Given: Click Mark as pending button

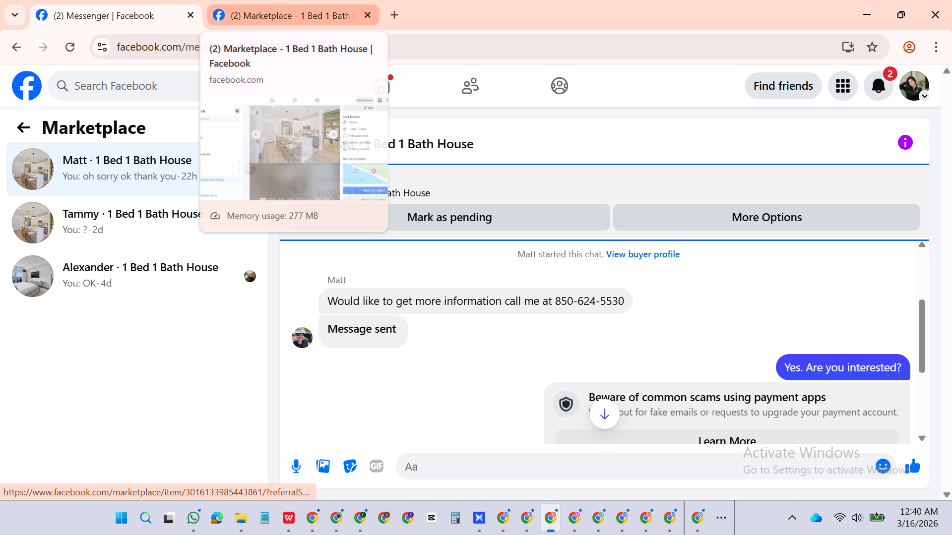Looking at the screenshot, I should (449, 217).
